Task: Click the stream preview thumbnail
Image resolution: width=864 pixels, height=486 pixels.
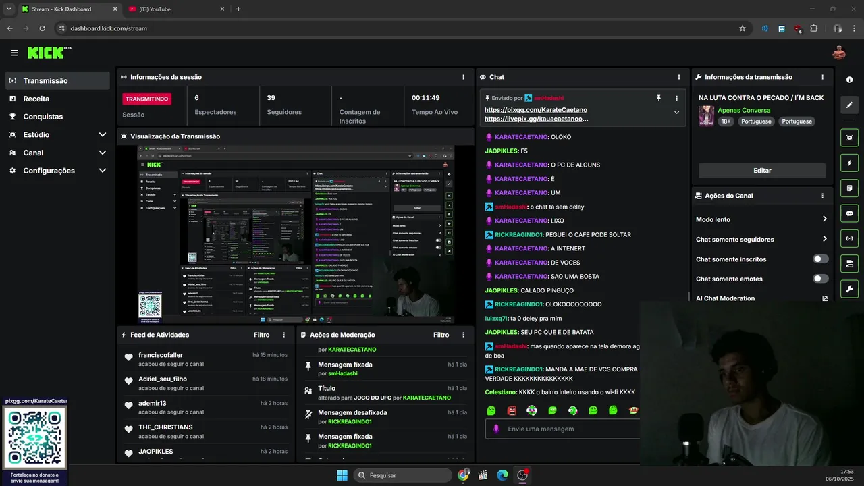Action: (296, 234)
